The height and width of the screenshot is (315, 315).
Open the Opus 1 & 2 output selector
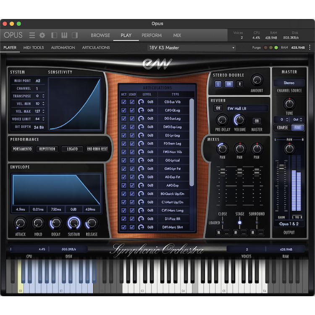[x=289, y=223]
